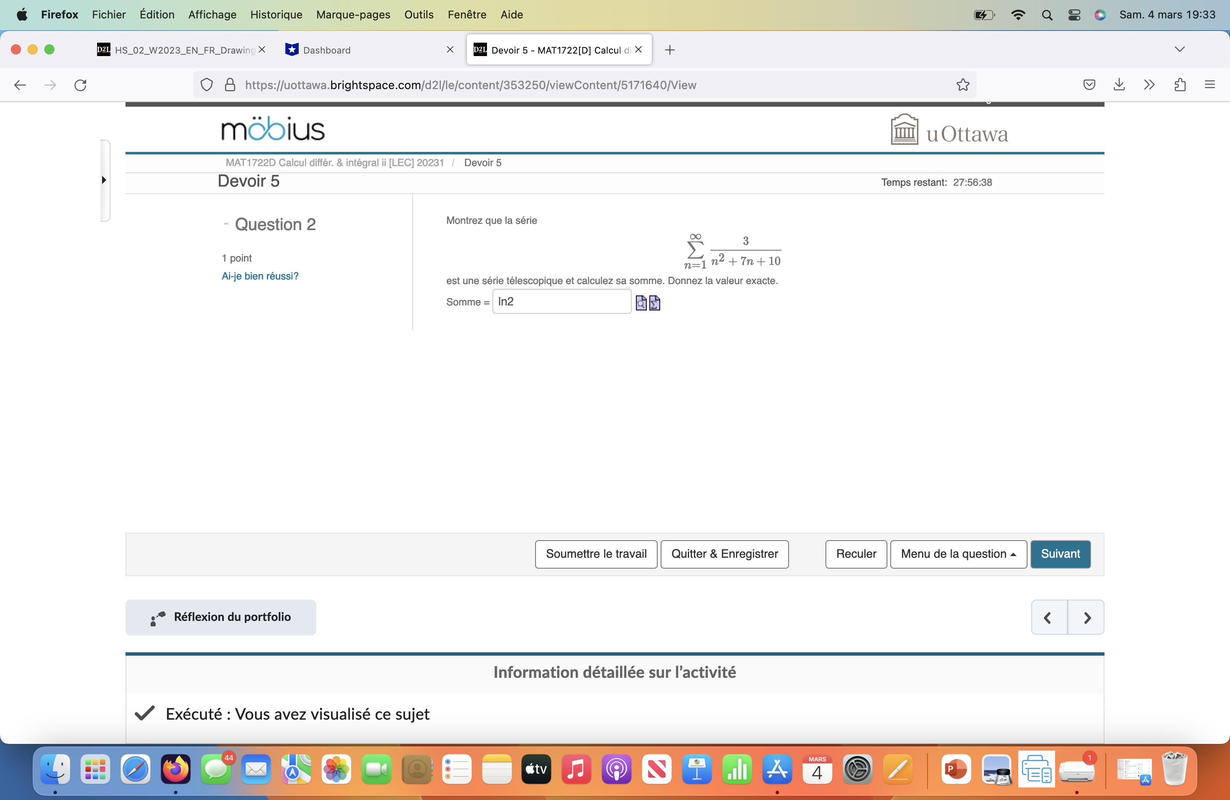Bookmark this page with the star icon
Viewport: 1230px width, 800px height.
(962, 85)
